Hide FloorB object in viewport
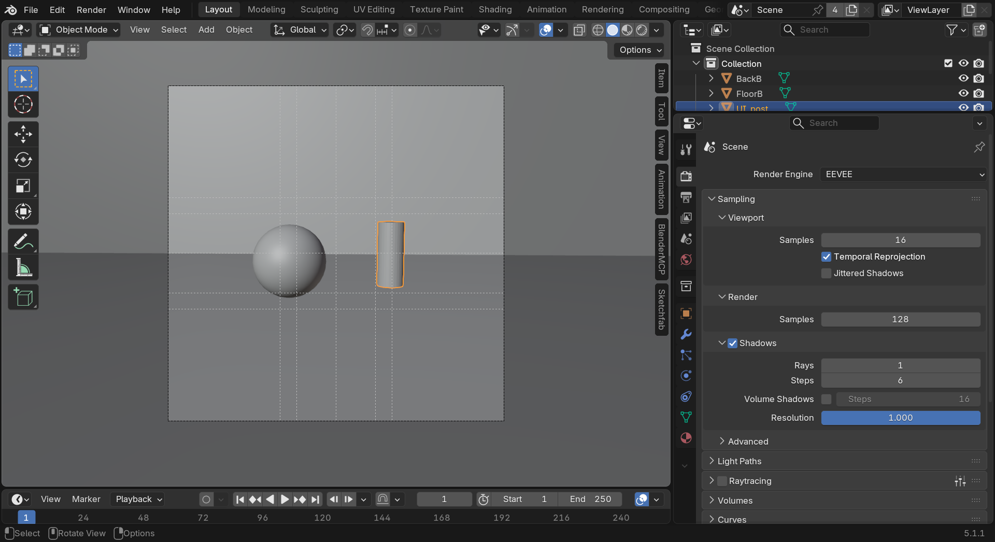 [963, 93]
